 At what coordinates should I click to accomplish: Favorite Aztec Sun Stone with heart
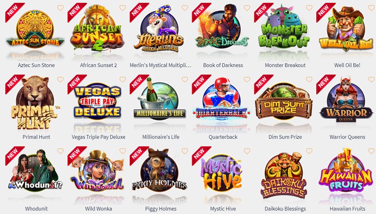tap(61, 8)
